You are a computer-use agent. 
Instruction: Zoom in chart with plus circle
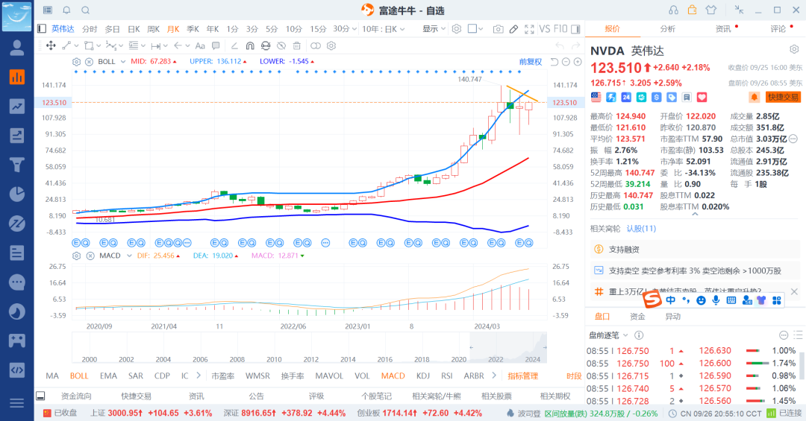point(578,62)
